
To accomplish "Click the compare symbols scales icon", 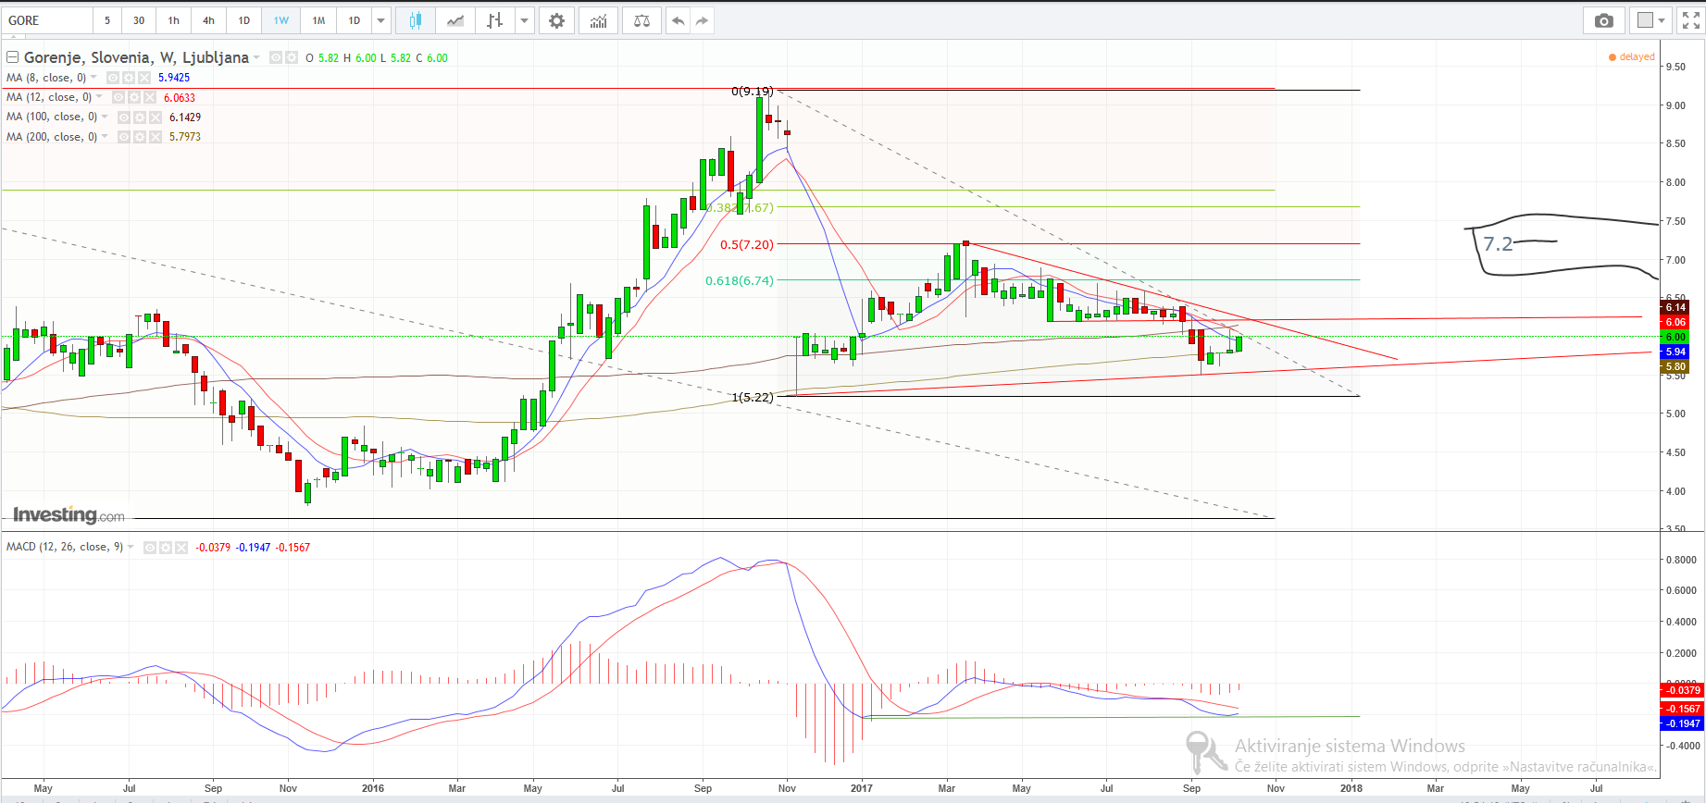I will 641,20.
